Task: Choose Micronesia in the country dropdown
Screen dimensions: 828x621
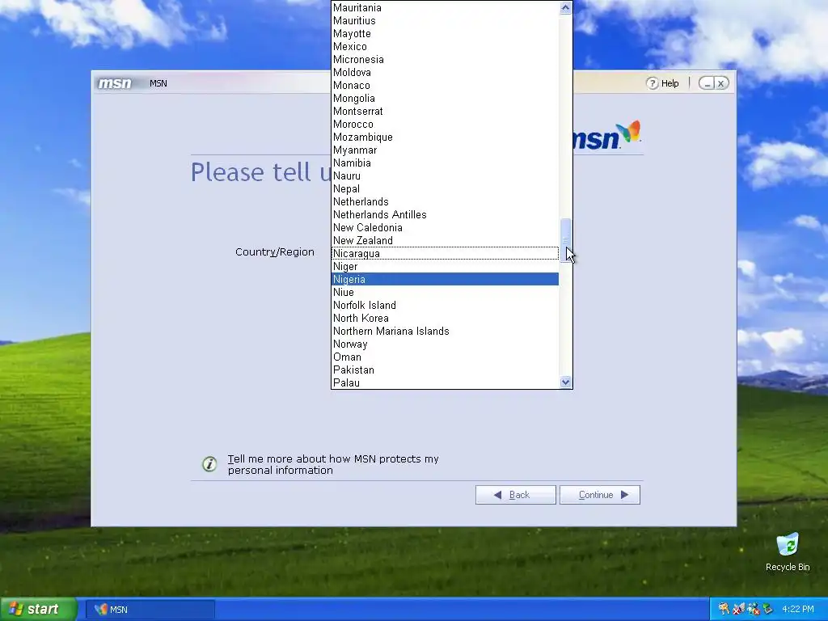Action: pyautogui.click(x=446, y=60)
